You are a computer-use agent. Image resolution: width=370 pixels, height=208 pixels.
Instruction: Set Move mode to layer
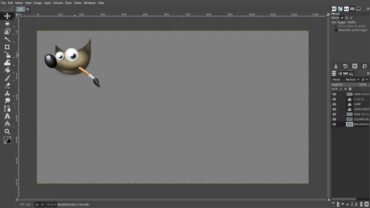(x=342, y=18)
